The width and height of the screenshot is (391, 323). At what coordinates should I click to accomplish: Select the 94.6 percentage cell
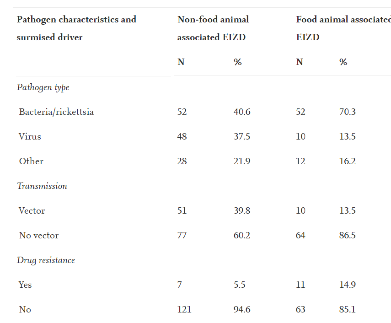[x=242, y=309]
